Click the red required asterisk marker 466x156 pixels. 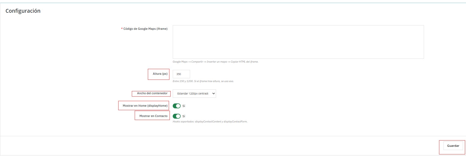(x=122, y=29)
